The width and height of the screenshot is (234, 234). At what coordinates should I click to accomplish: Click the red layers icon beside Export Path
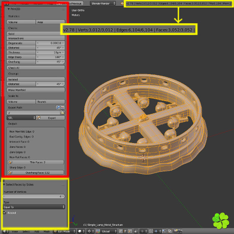[63, 107]
